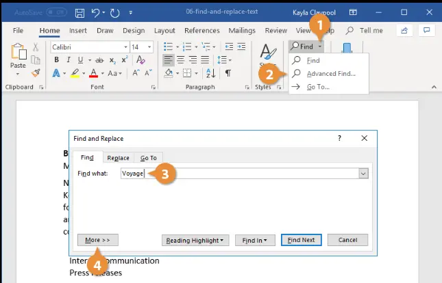Open the References tab
This screenshot has height=283, width=442.
(202, 30)
